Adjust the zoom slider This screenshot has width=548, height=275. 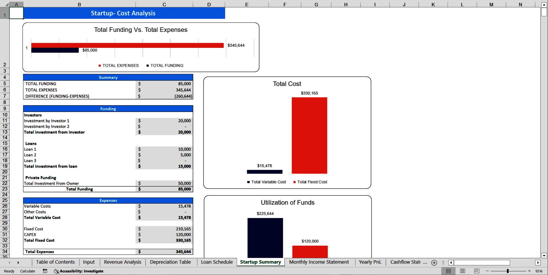[x=508, y=271]
